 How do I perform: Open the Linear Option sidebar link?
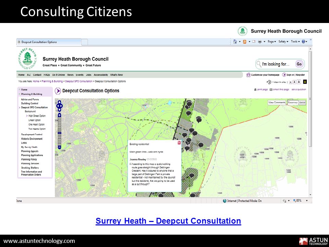[x=34, y=120]
